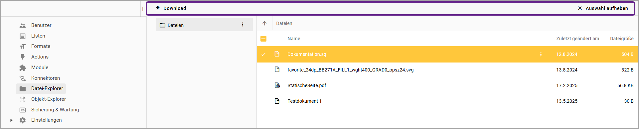Click favorite_24dp_BB271A_FILL1 svg file name
The image size is (639, 129).
351,70
